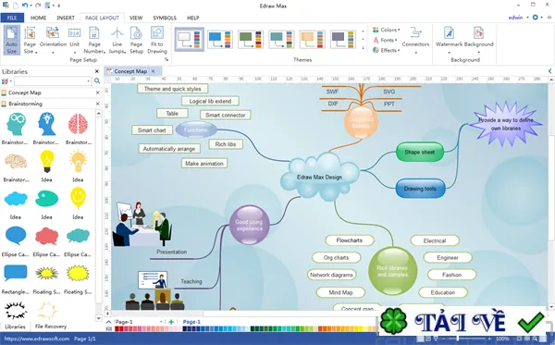Select the Concept Map document tab
Image resolution: width=555 pixels, height=345 pixels.
click(x=130, y=71)
